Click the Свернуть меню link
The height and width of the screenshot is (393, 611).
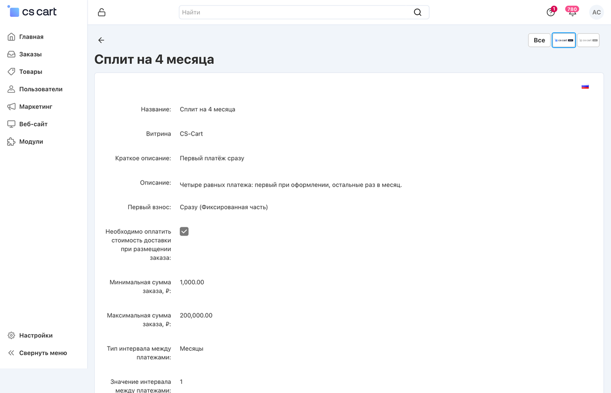click(44, 353)
